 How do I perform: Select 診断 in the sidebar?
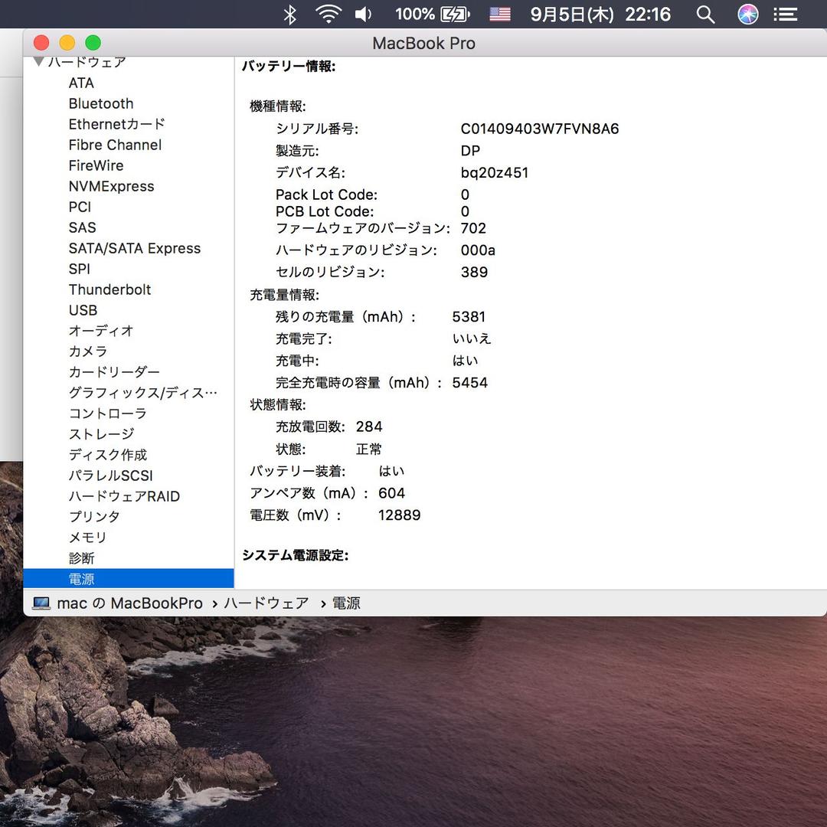tap(82, 558)
